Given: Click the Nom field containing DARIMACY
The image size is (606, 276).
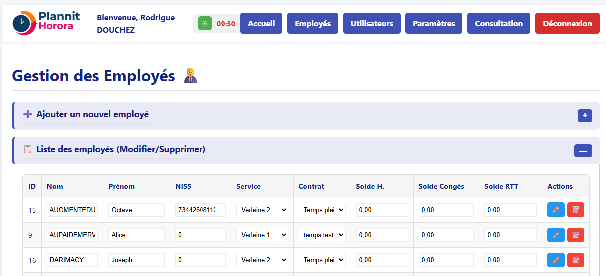Looking at the screenshot, I should (72, 260).
